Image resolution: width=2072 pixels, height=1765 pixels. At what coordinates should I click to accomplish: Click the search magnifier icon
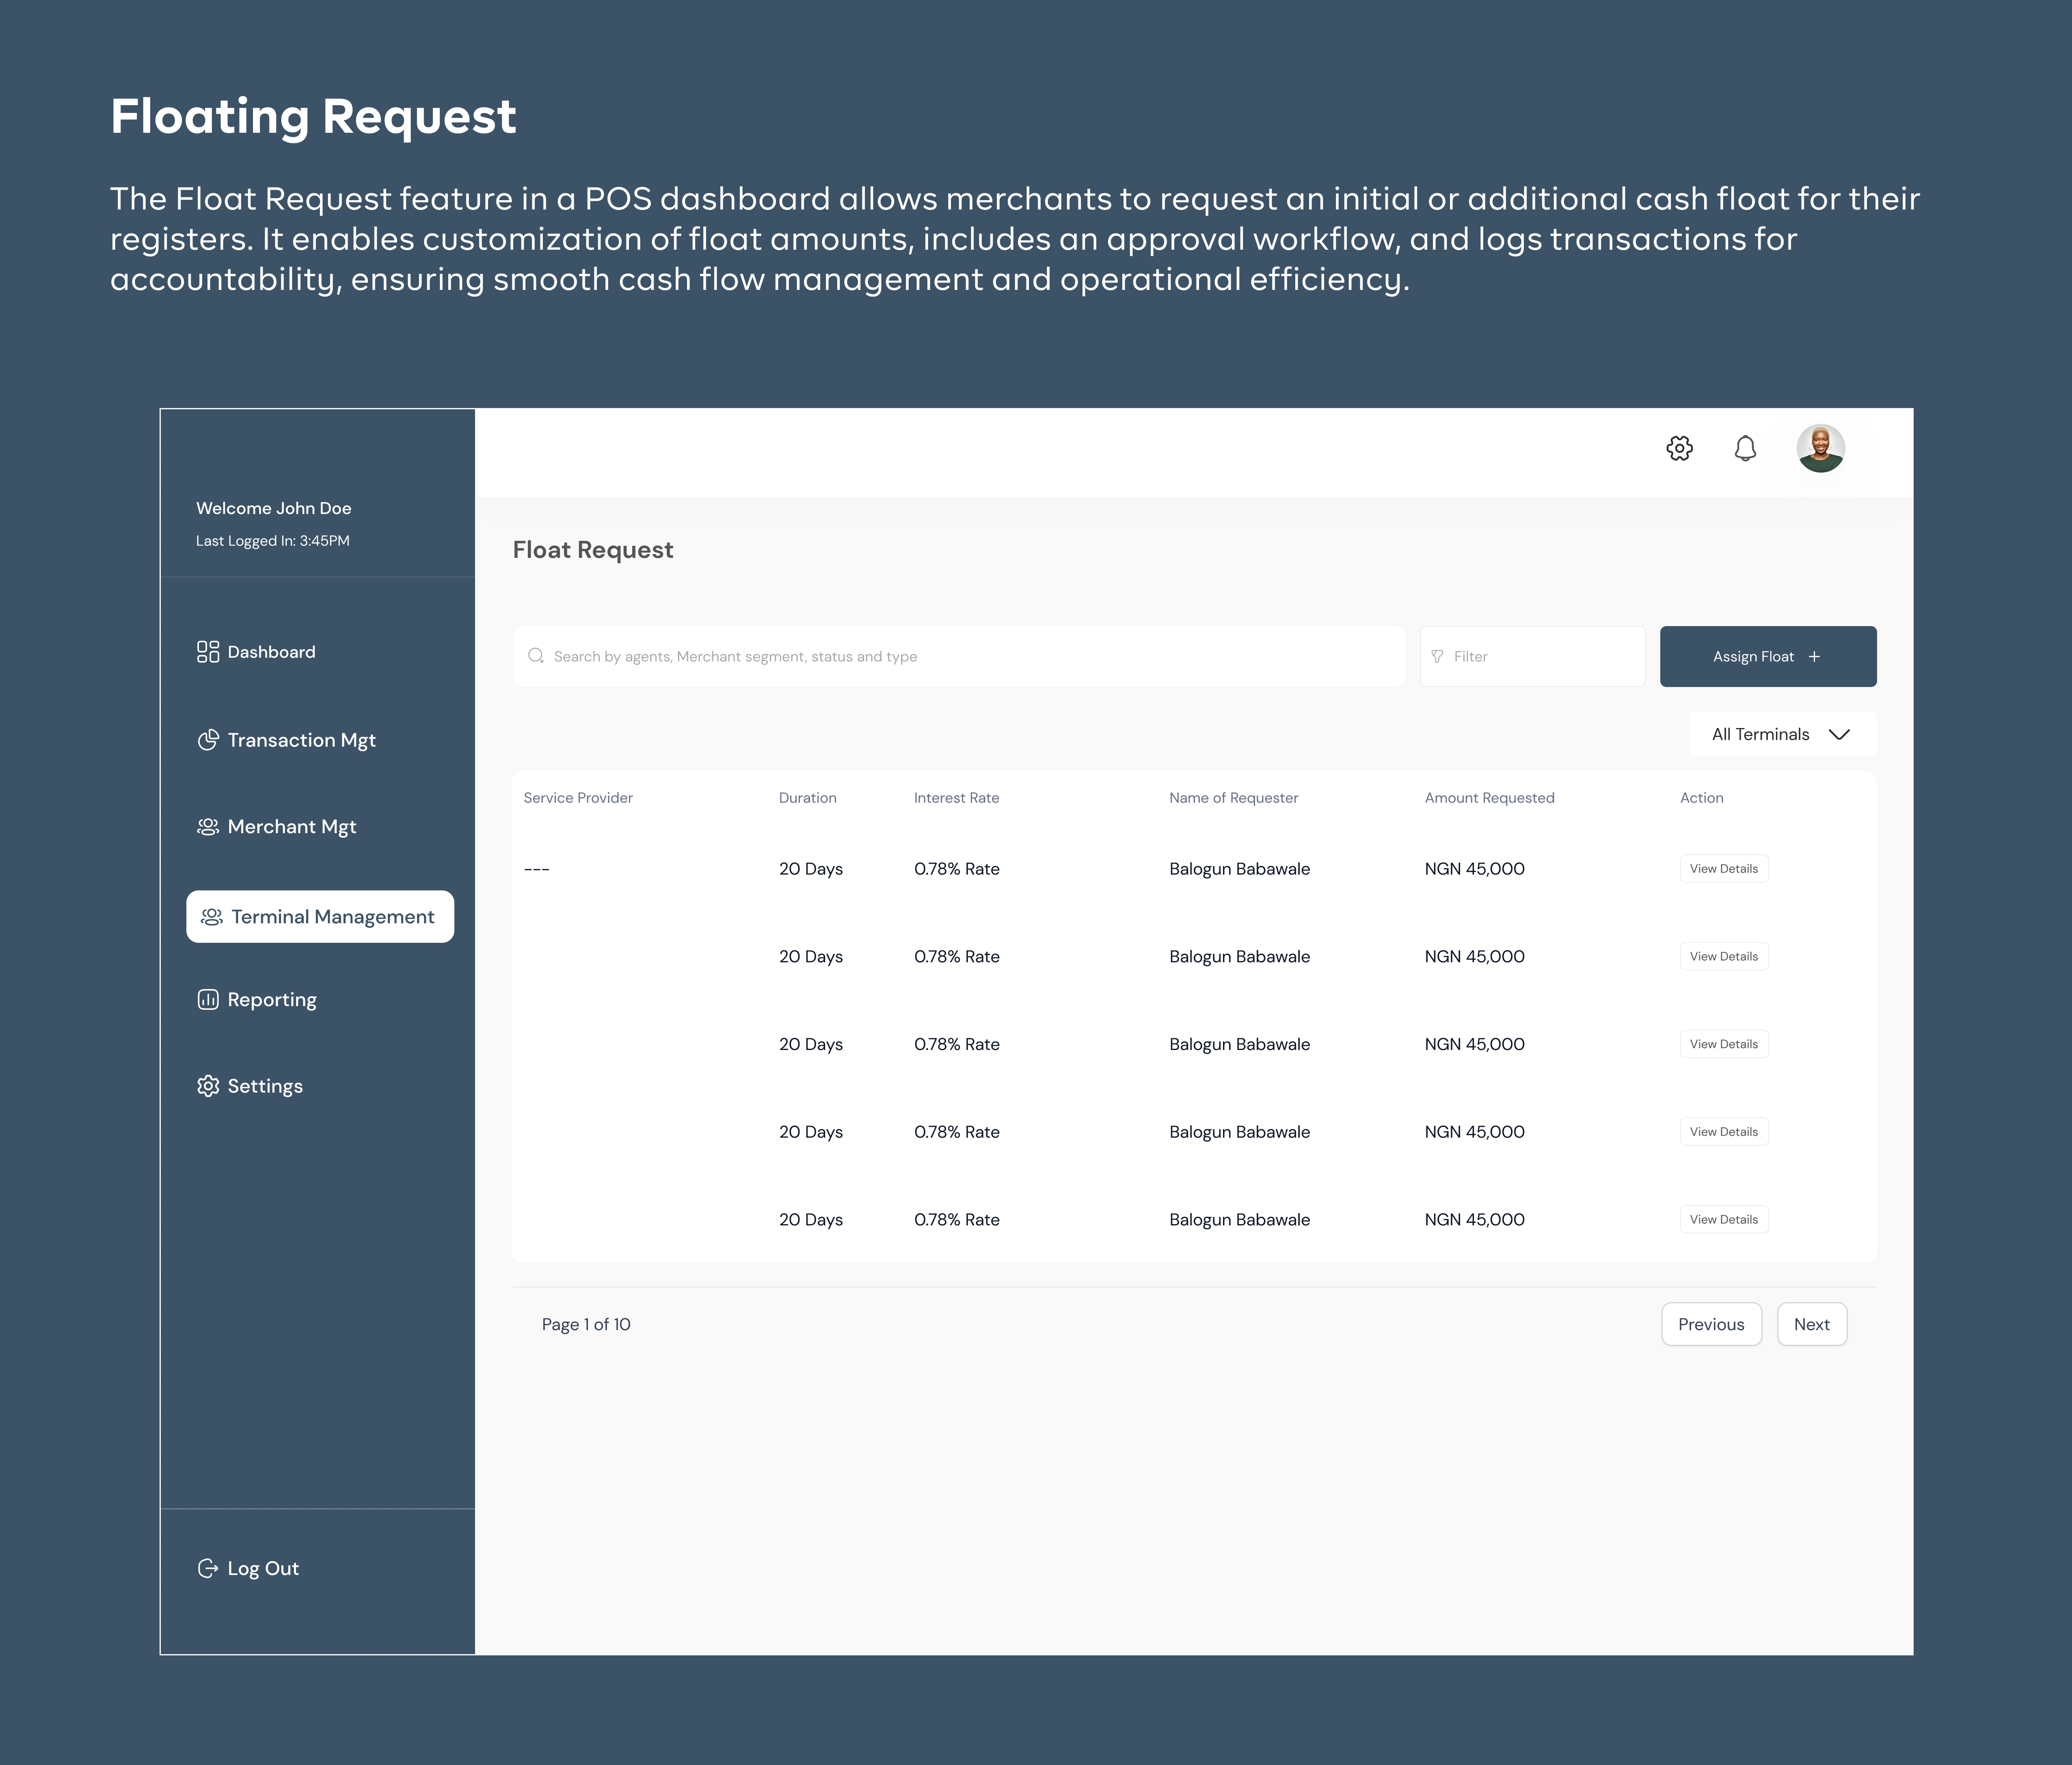pos(536,656)
